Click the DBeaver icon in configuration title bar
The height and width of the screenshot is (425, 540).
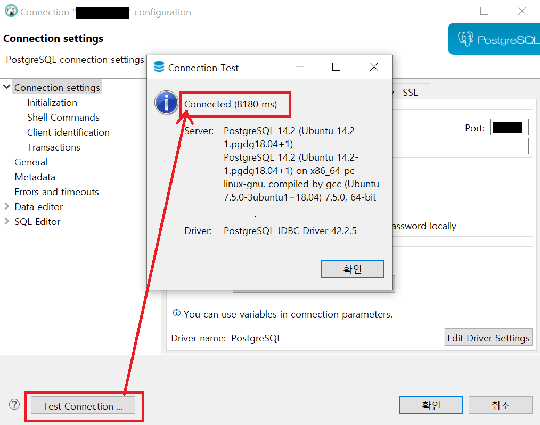pyautogui.click(x=11, y=11)
